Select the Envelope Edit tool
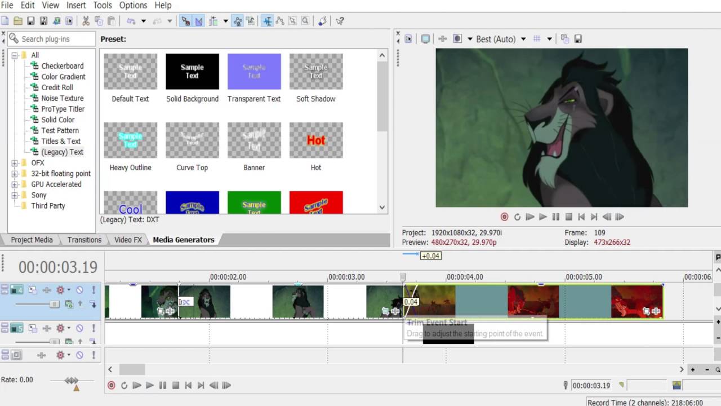The width and height of the screenshot is (721, 406). (279, 21)
